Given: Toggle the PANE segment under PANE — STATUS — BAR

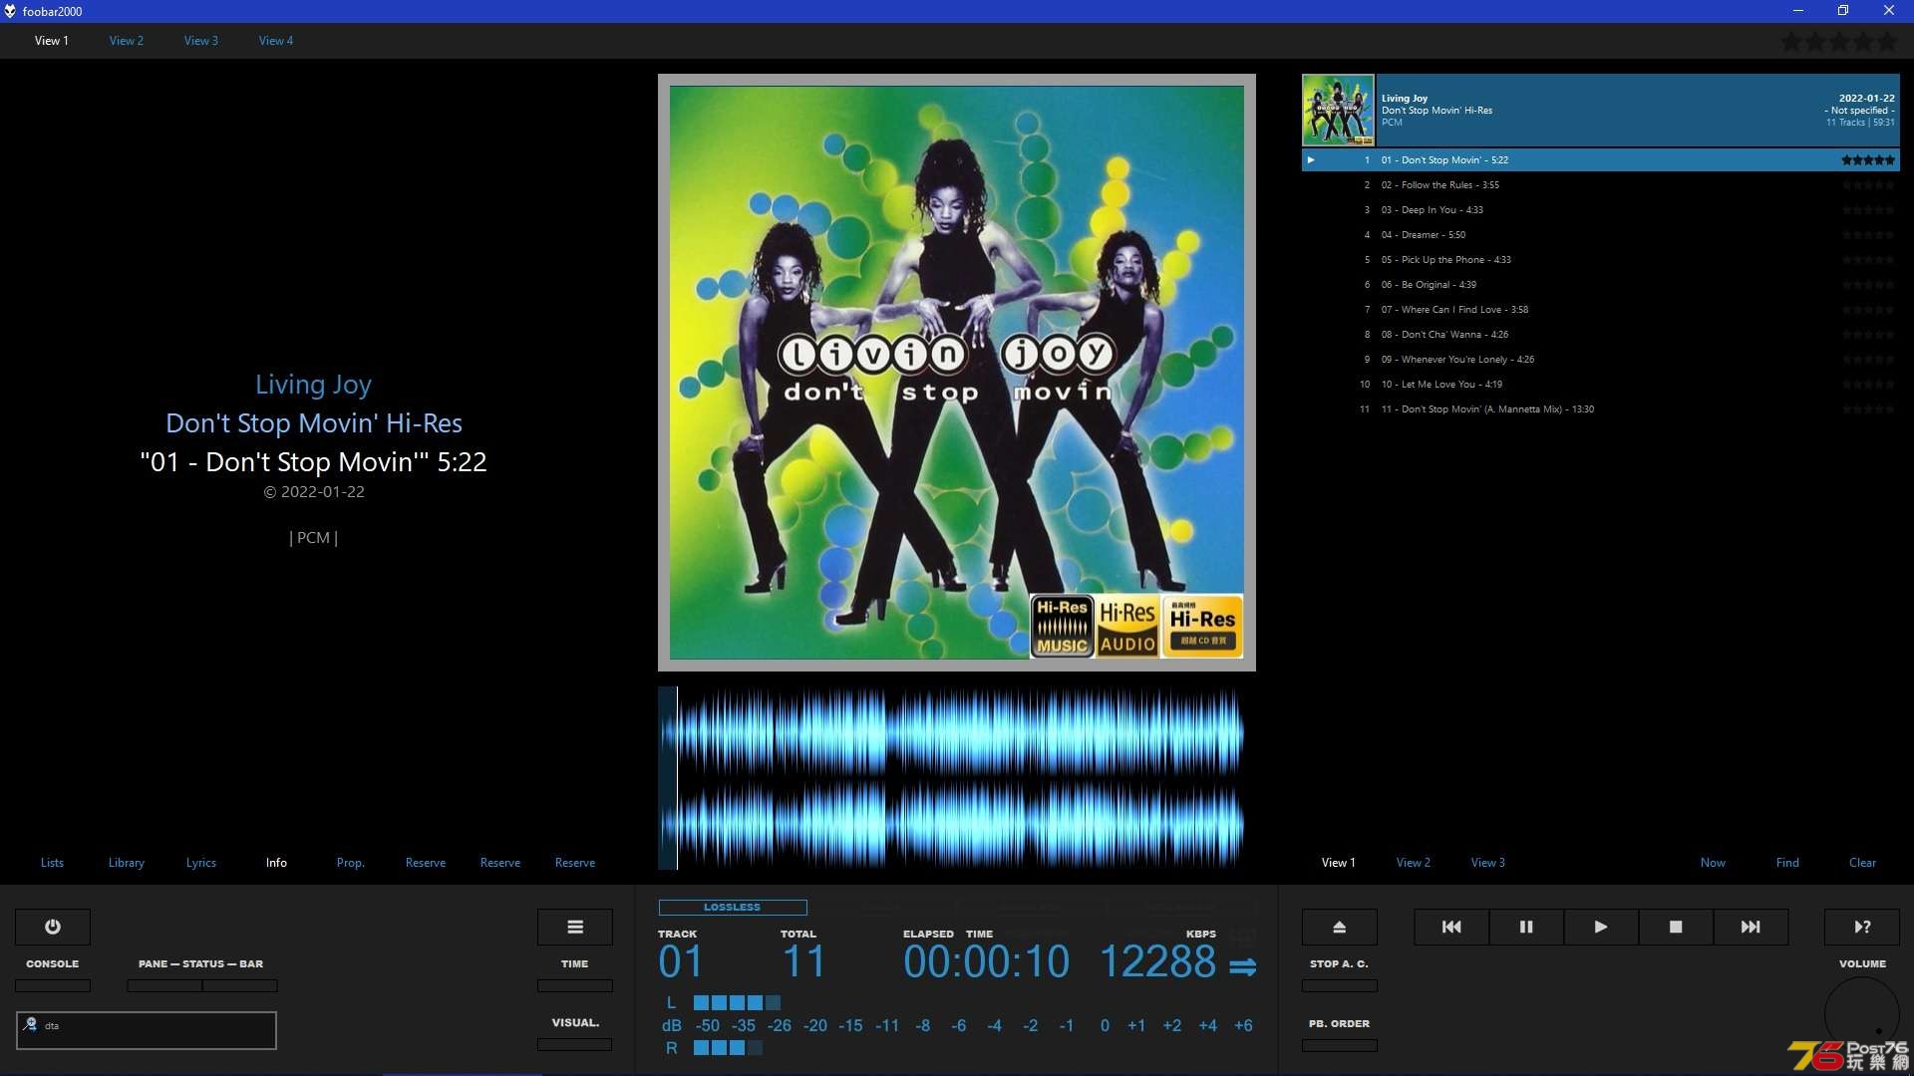Looking at the screenshot, I should pyautogui.click(x=164, y=985).
